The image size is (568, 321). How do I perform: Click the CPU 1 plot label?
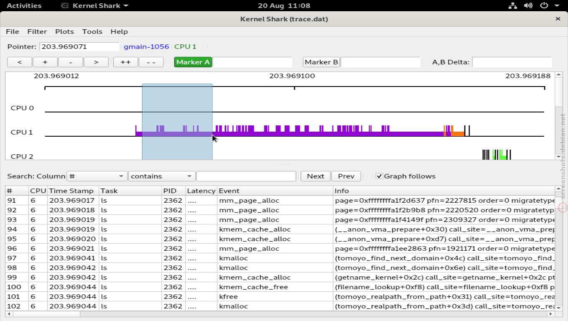(x=22, y=132)
